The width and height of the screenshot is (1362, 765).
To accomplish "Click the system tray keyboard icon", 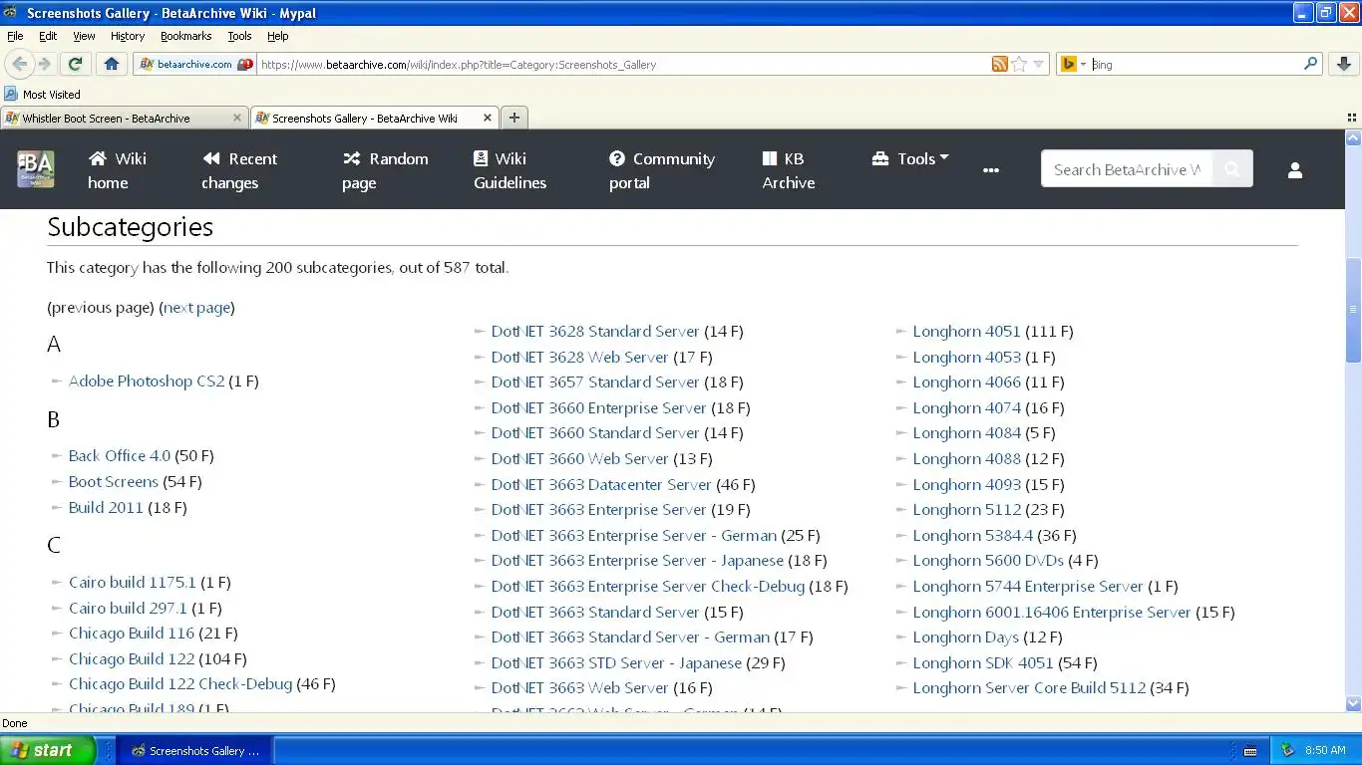I will click(1249, 751).
